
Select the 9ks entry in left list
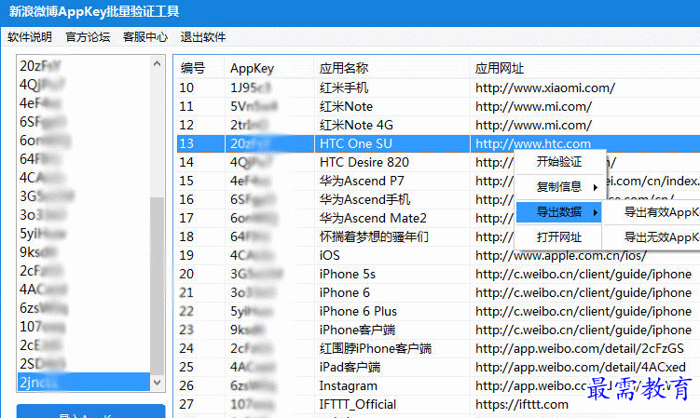point(84,252)
